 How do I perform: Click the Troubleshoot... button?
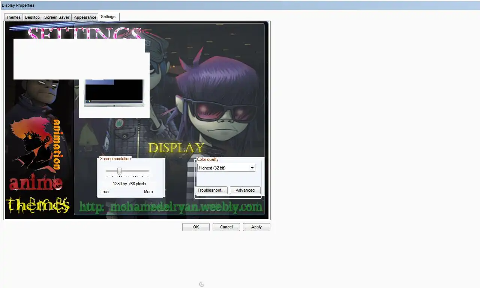(x=211, y=190)
